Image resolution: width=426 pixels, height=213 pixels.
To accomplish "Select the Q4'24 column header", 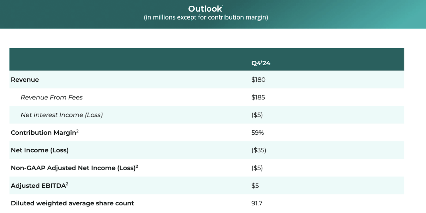I will [x=261, y=63].
